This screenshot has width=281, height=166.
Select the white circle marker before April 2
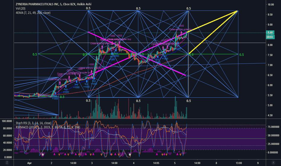(43, 155)
